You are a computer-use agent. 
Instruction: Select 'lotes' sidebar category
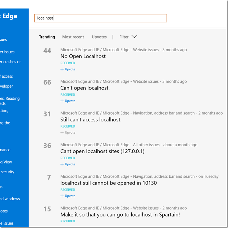click(4, 211)
